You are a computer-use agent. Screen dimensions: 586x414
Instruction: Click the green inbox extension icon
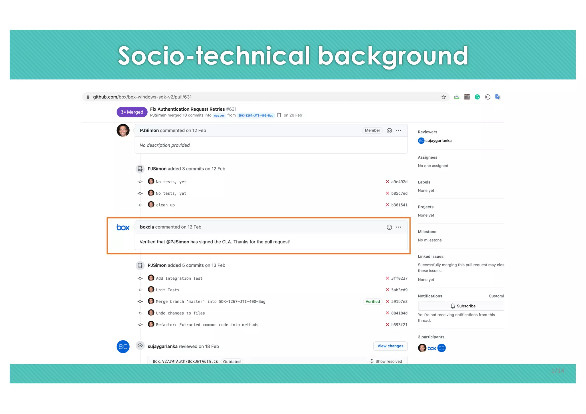coord(457,97)
